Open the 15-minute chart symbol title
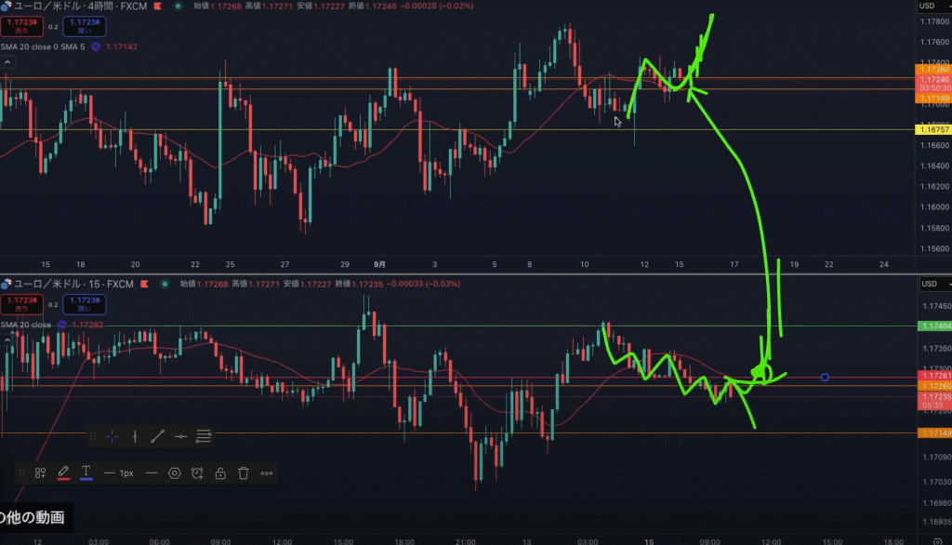The height and width of the screenshot is (545, 952). click(x=73, y=284)
